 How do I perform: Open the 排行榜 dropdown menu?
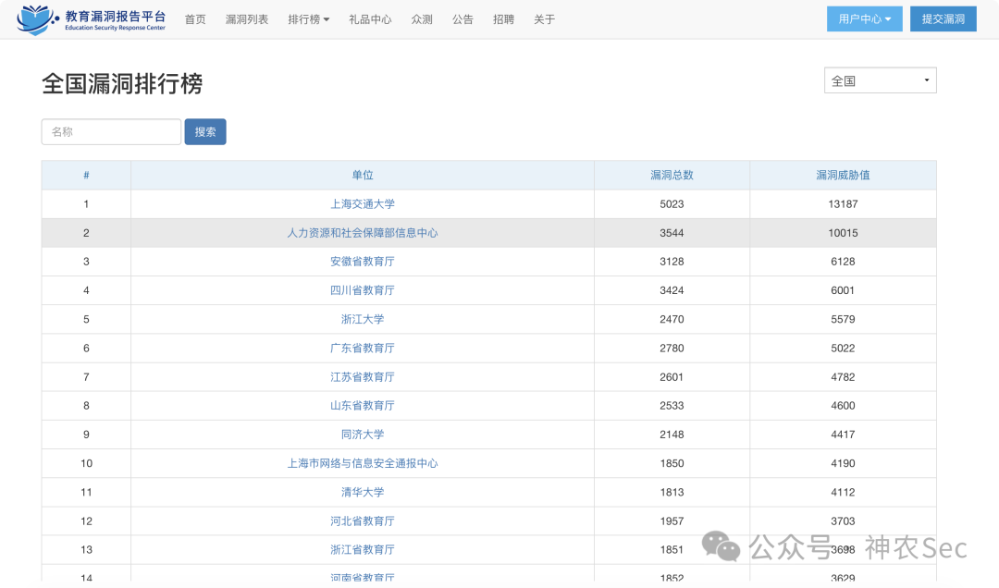(x=307, y=18)
